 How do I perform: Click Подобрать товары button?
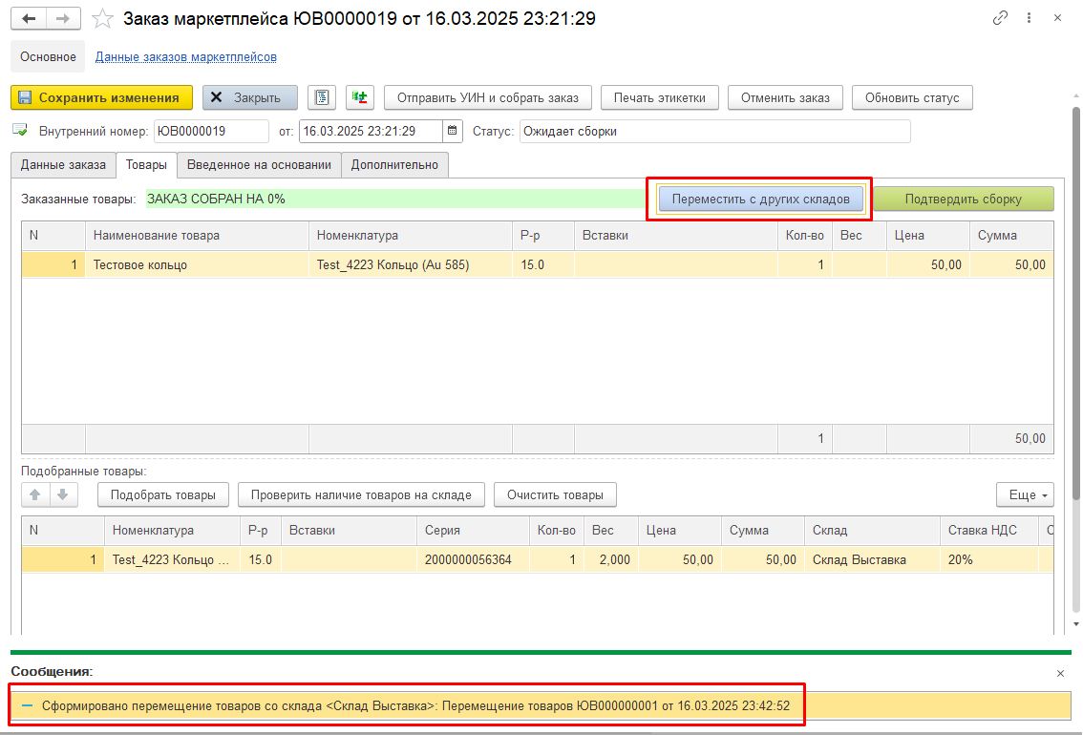point(163,494)
